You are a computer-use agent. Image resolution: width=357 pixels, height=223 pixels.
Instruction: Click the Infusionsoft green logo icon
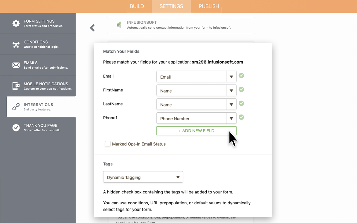point(119,25)
